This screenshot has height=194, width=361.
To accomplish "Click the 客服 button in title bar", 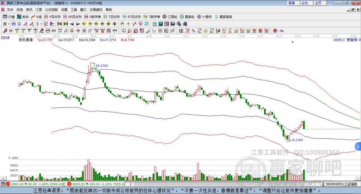I will [293, 3].
